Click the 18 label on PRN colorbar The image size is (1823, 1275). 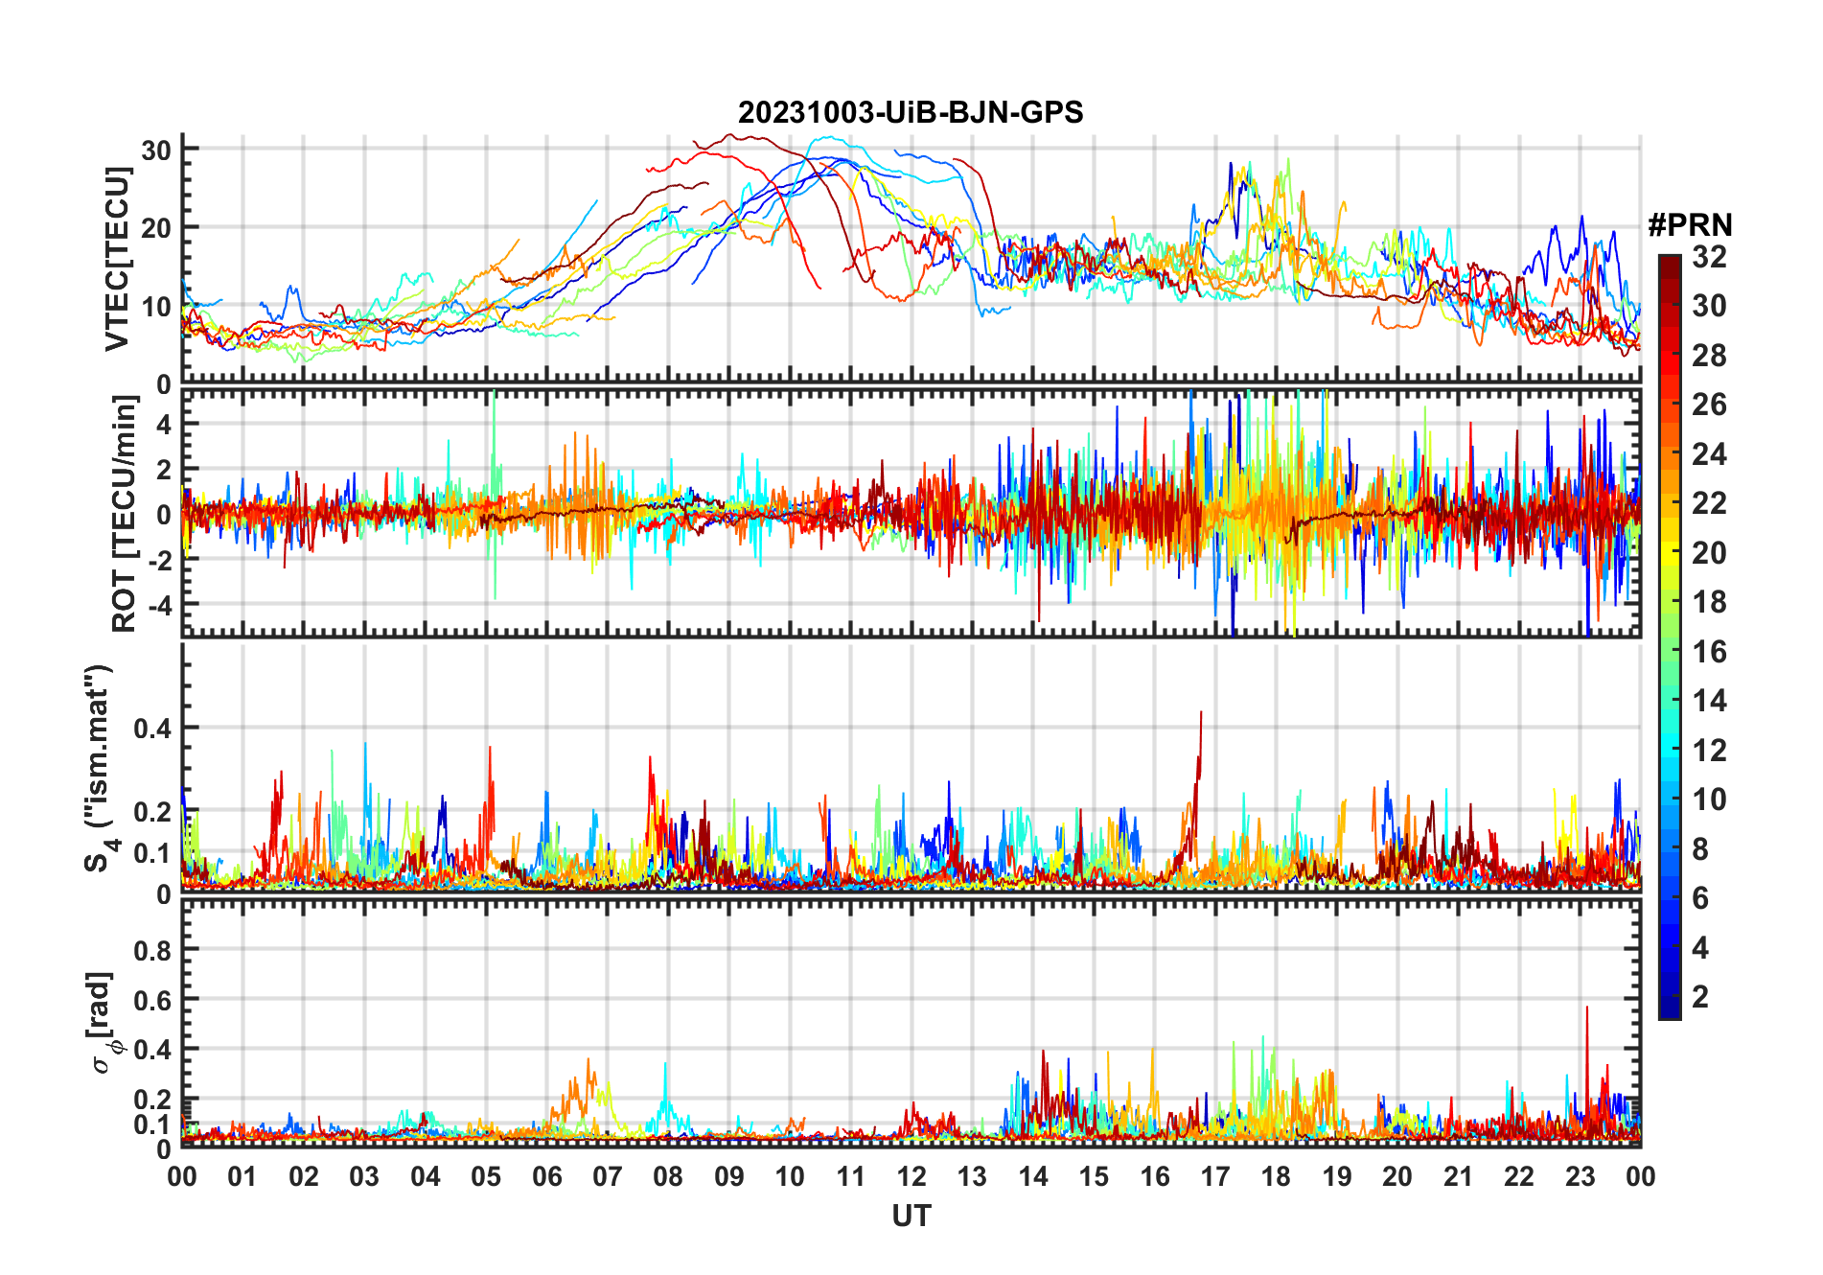[1709, 602]
